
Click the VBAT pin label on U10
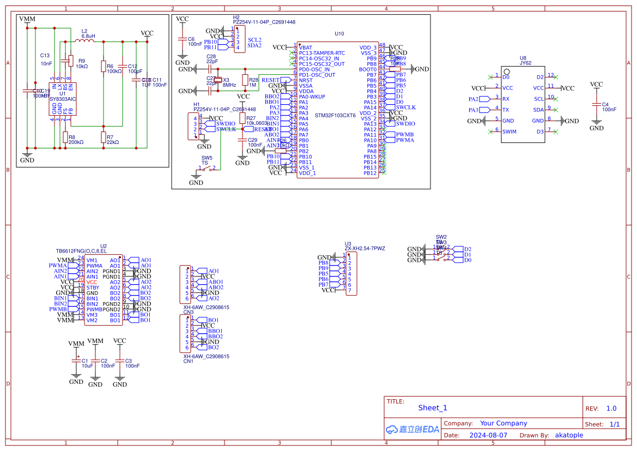(x=306, y=48)
